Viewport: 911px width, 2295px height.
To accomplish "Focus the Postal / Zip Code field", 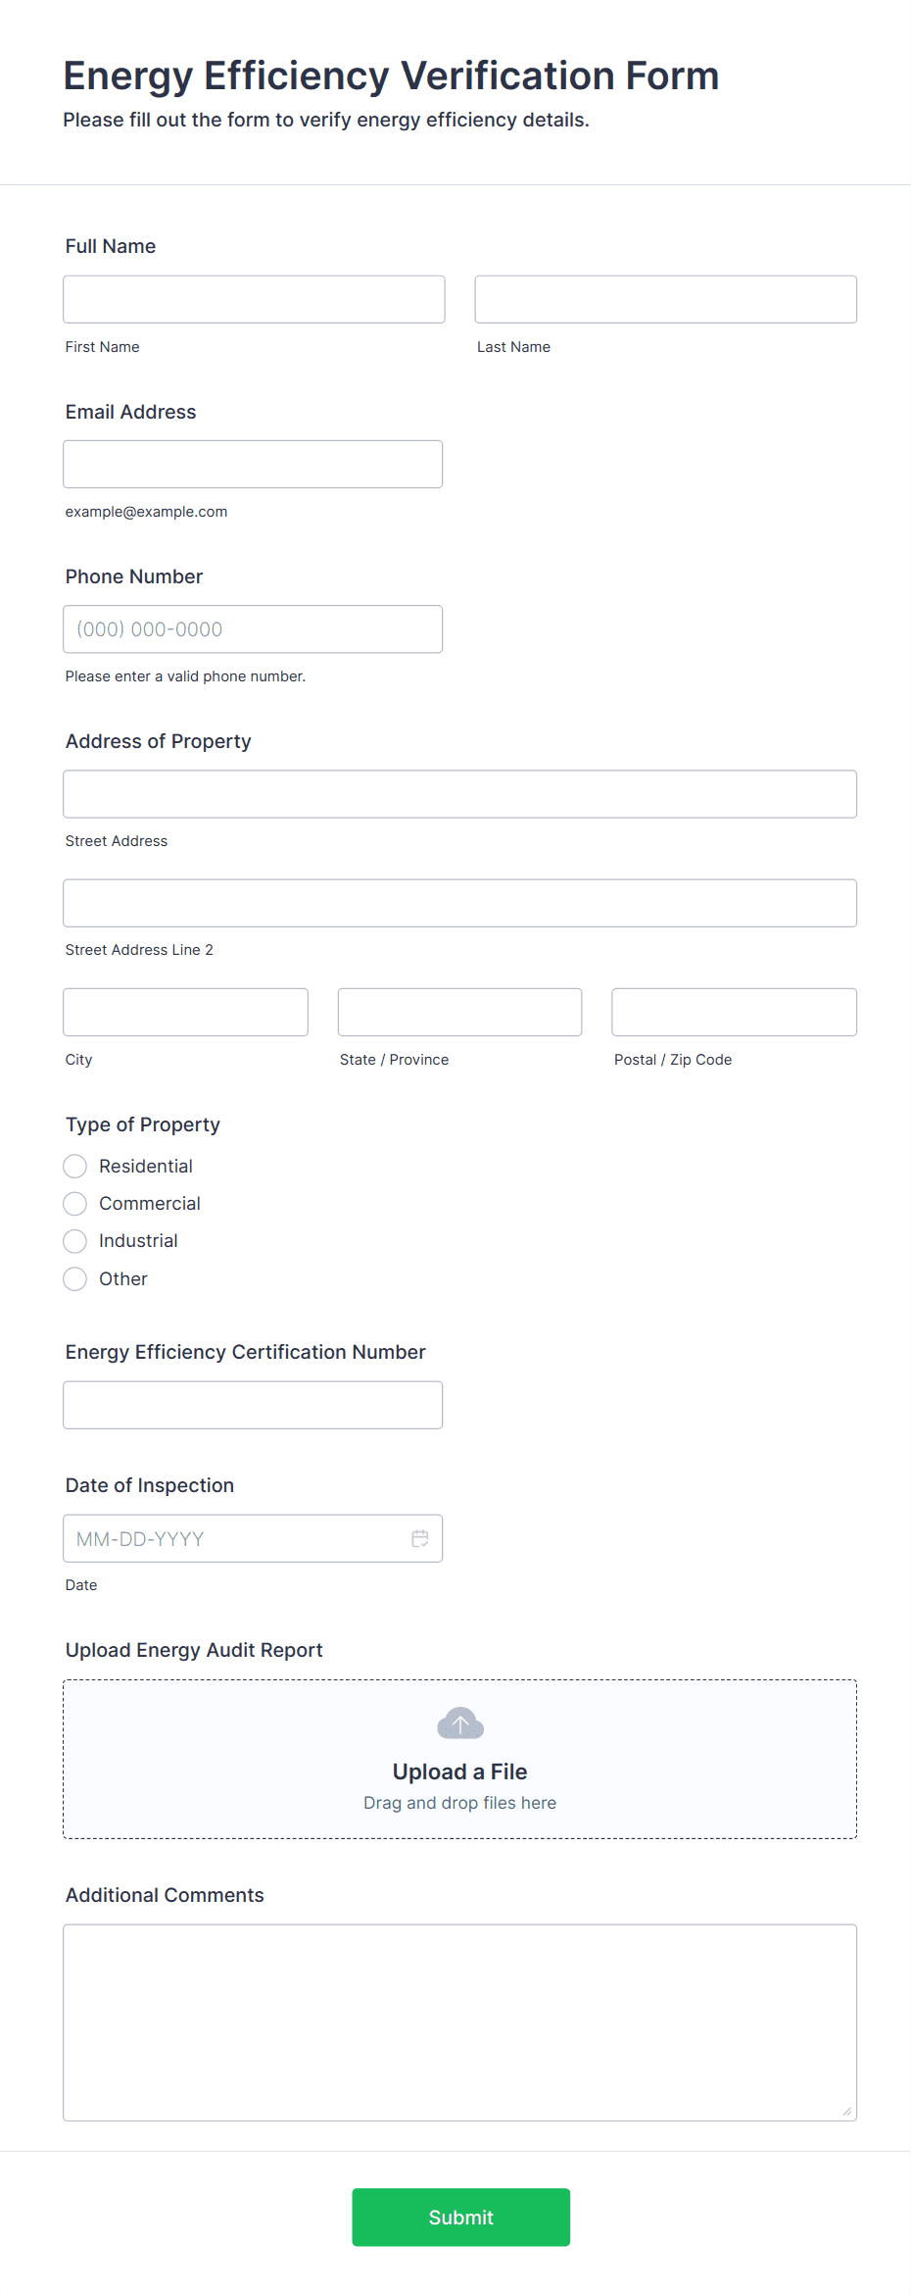I will click(x=735, y=1012).
